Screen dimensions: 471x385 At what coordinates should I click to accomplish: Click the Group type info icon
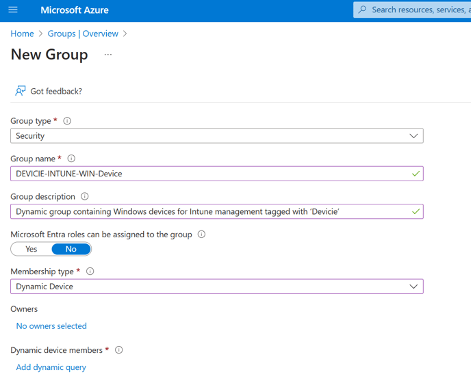(x=67, y=121)
